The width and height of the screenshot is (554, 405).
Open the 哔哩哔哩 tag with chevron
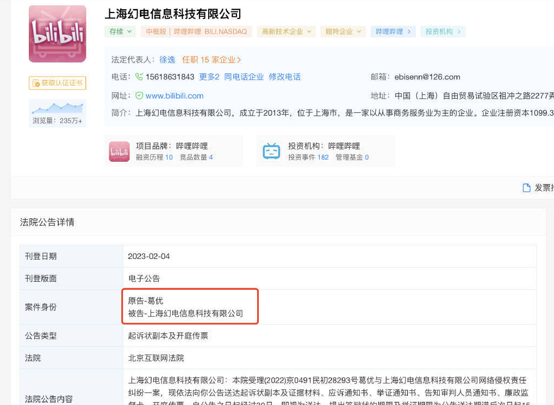pyautogui.click(x=393, y=31)
